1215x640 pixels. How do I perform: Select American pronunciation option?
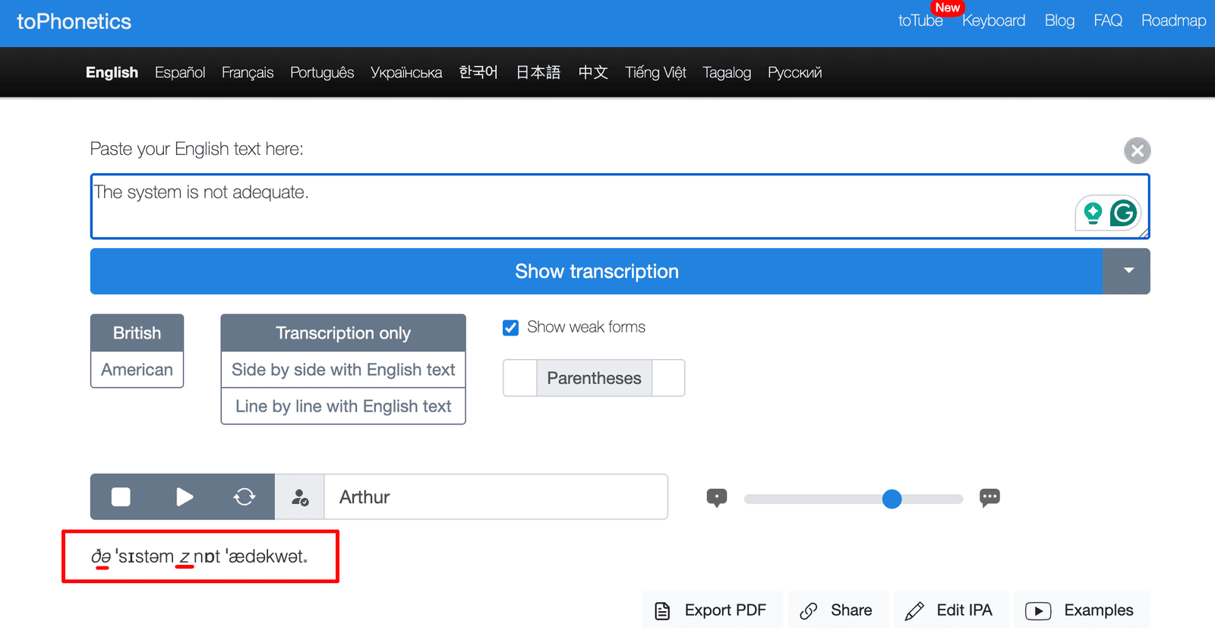tap(137, 370)
